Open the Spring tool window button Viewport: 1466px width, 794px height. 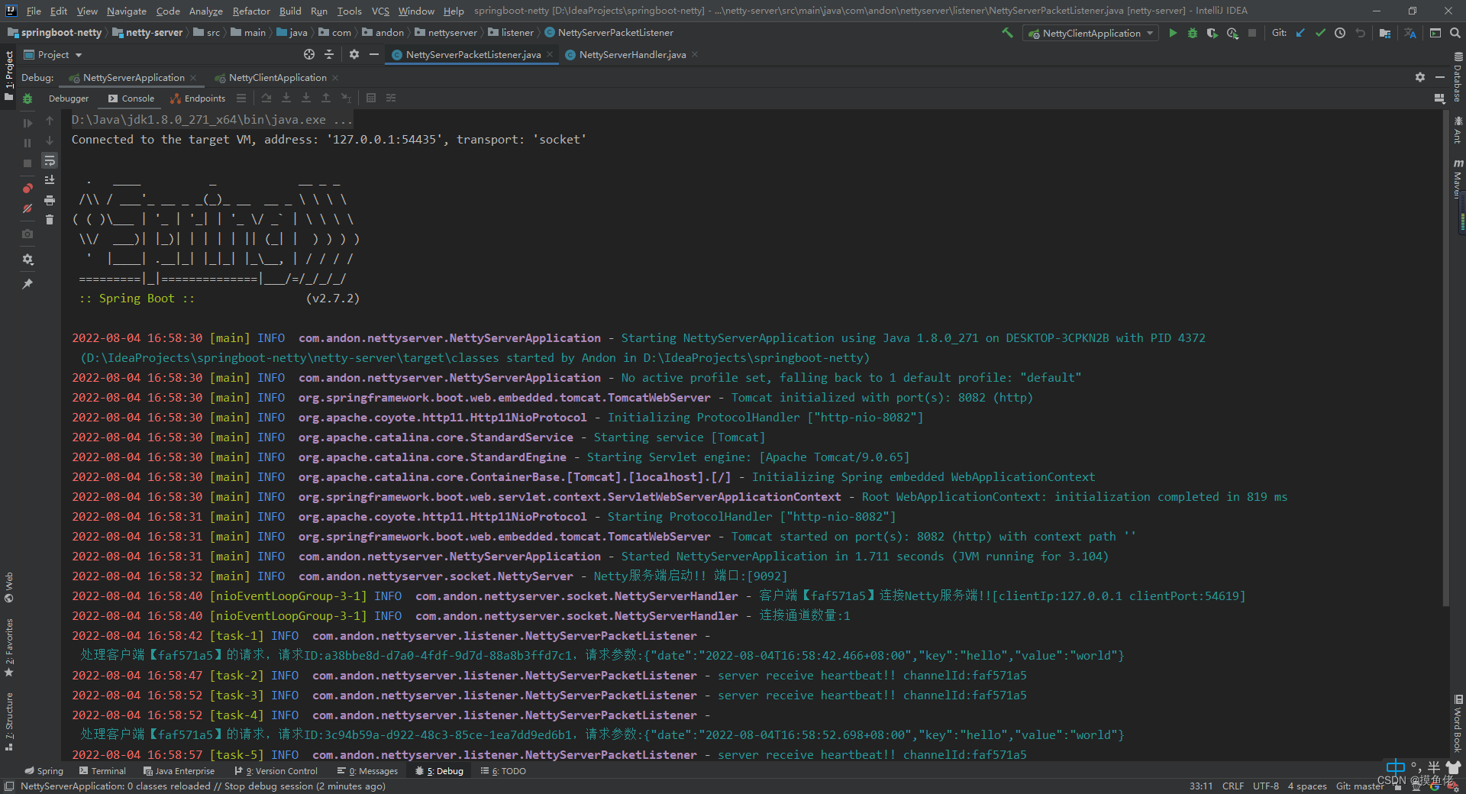44,771
